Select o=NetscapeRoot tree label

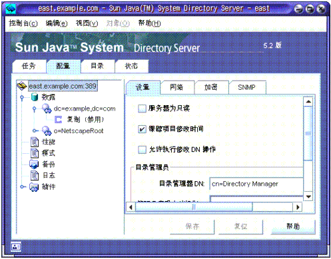click(79, 131)
